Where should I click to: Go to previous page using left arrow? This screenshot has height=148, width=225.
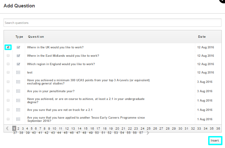7,128
